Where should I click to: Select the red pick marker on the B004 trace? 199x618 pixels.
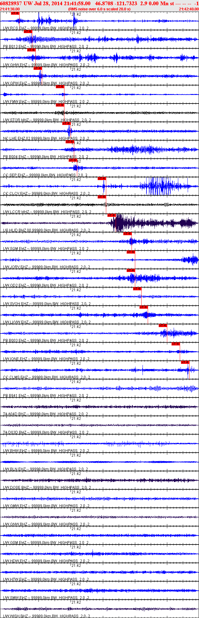(x=70, y=142)
